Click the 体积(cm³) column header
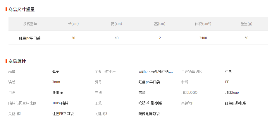This screenshot has height=121, width=272. pos(203,24)
